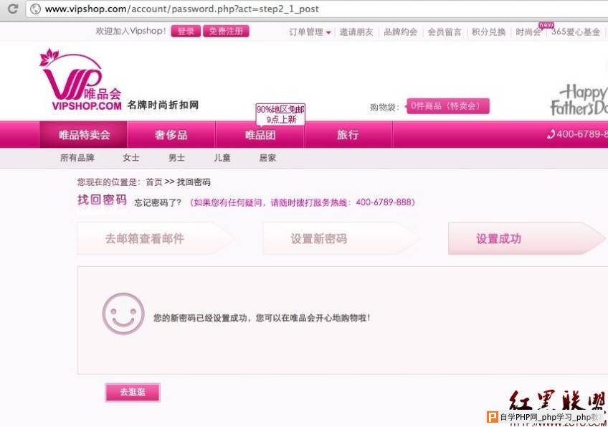Open the 积分兑换 link
The height and width of the screenshot is (427, 608).
tap(488, 32)
